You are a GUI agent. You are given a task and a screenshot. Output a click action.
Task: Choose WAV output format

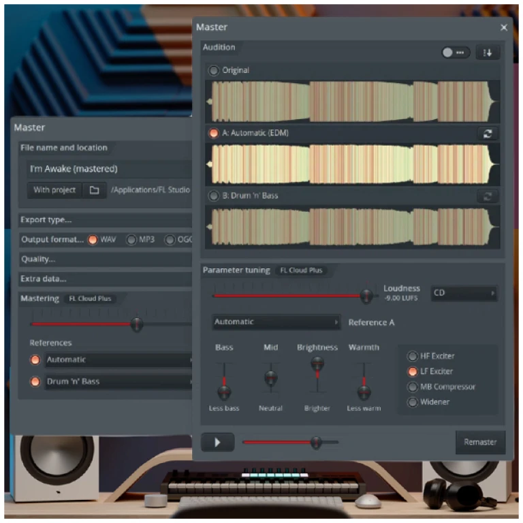point(93,240)
